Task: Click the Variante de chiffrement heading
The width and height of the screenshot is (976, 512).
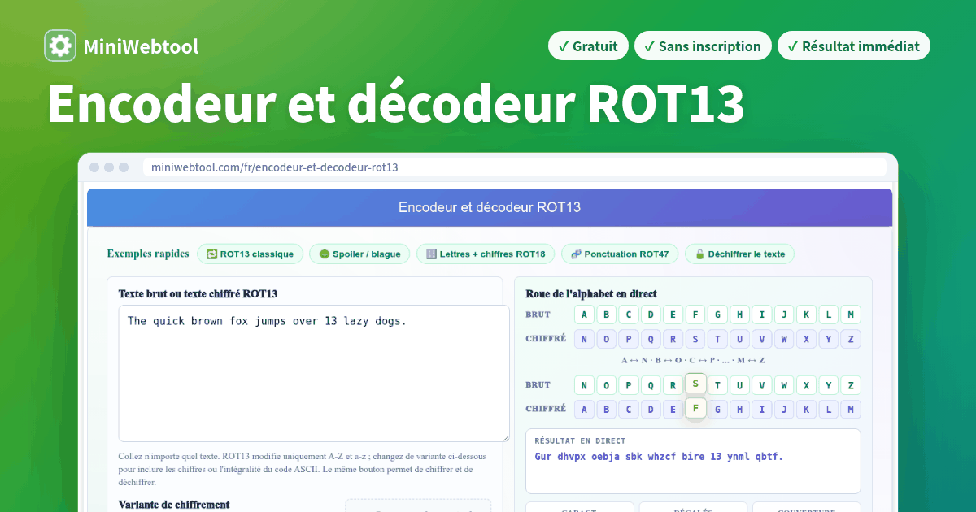Action: pyautogui.click(x=174, y=505)
